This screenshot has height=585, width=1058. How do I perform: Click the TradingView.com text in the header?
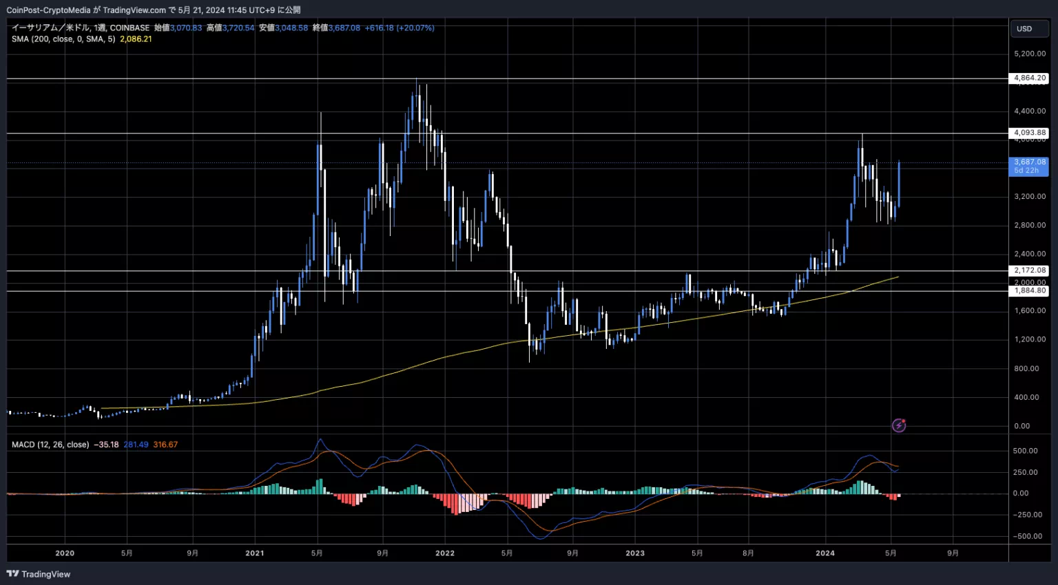[134, 10]
